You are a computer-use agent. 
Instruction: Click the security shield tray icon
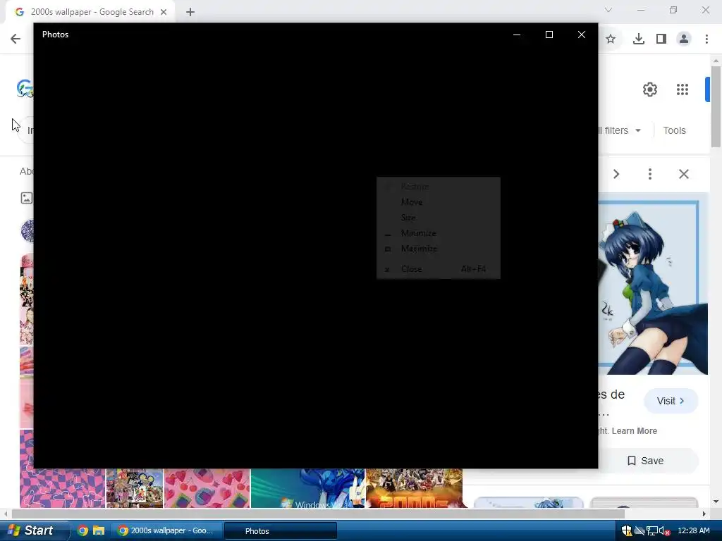pyautogui.click(x=627, y=531)
